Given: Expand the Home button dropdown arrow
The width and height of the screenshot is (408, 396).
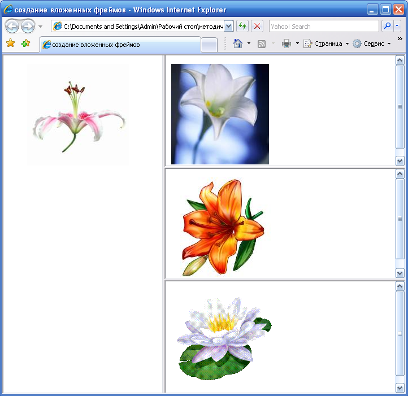Looking at the screenshot, I should coord(249,43).
